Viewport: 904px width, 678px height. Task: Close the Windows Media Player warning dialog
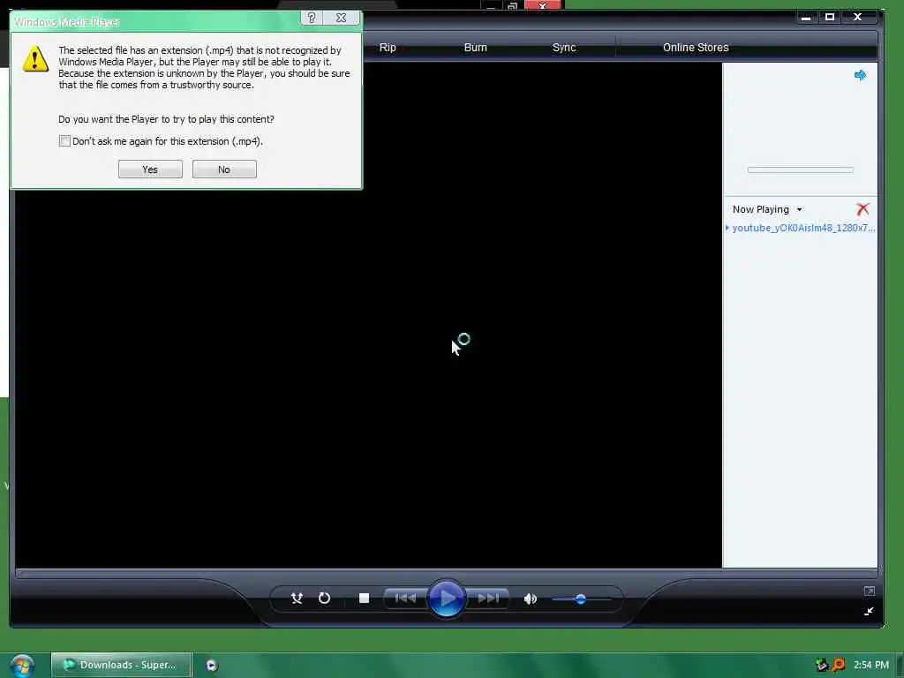pyautogui.click(x=341, y=18)
